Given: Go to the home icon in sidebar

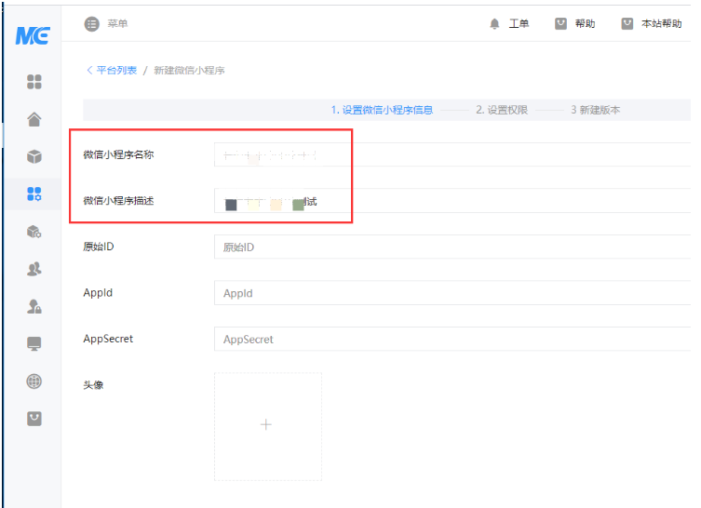Looking at the screenshot, I should tap(34, 119).
